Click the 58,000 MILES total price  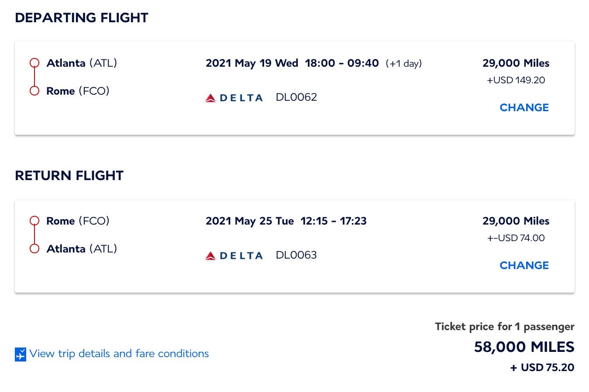pos(524,347)
